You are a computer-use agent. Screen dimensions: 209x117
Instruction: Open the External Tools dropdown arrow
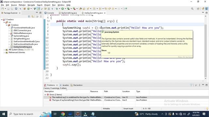77,9
